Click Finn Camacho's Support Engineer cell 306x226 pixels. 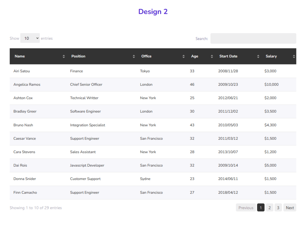[x=85, y=193]
